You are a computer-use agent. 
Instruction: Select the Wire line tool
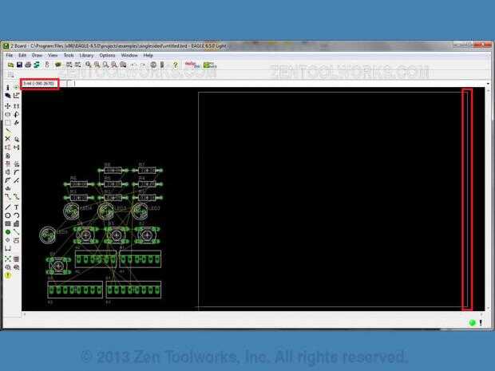8,207
